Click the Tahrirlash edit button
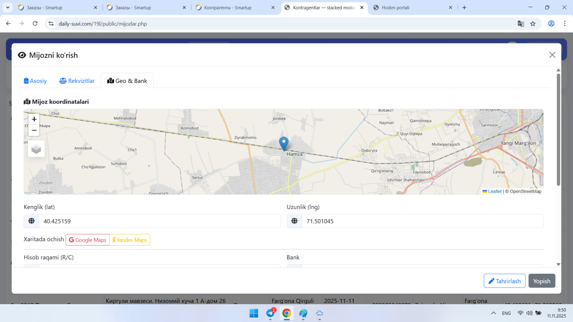The width and height of the screenshot is (573, 322). pos(505,281)
